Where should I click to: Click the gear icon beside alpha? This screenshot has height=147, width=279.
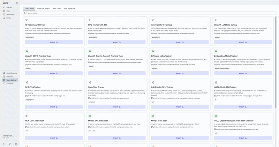(17, 3)
